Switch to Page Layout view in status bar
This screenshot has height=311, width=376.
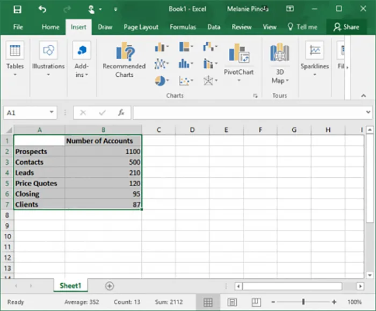pyautogui.click(x=233, y=302)
